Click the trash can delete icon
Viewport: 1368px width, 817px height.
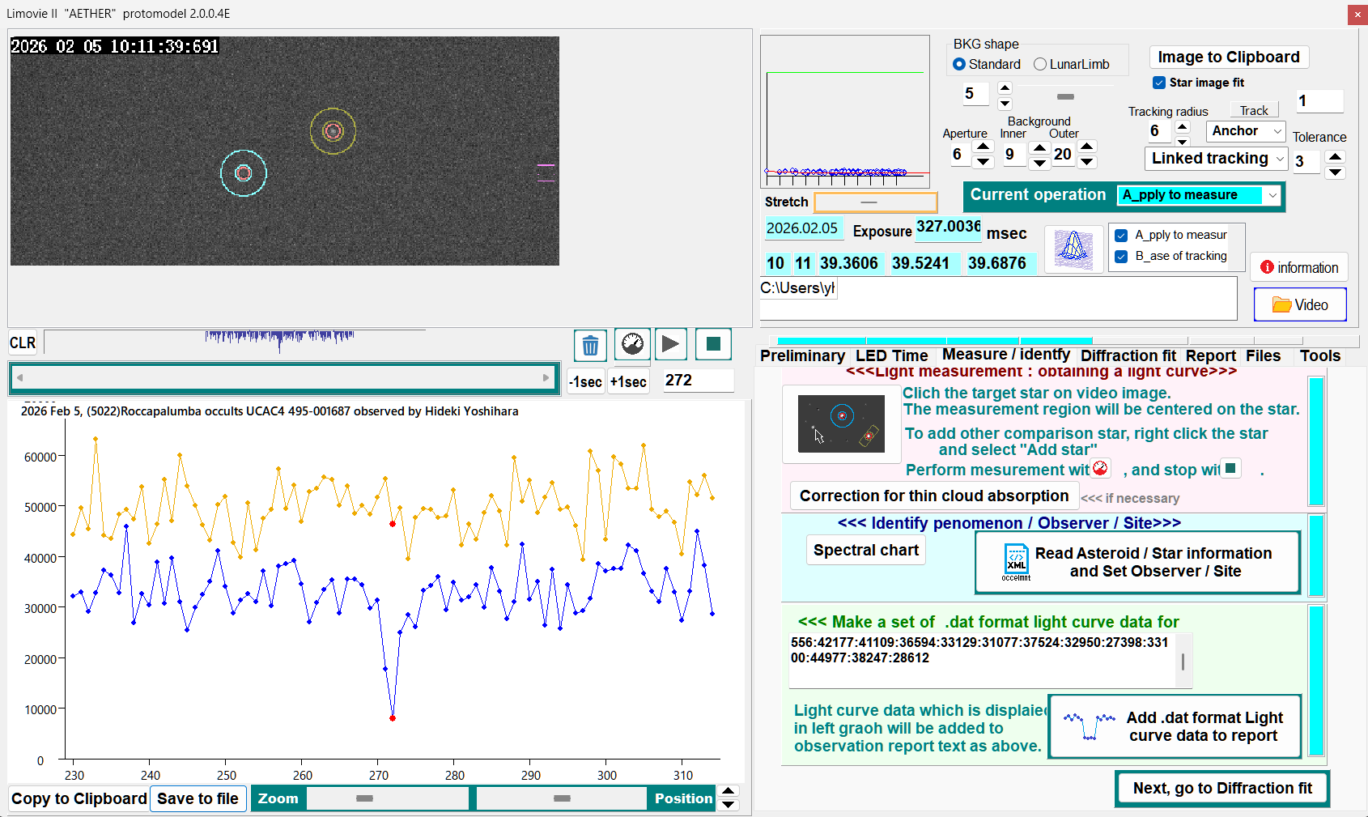590,346
